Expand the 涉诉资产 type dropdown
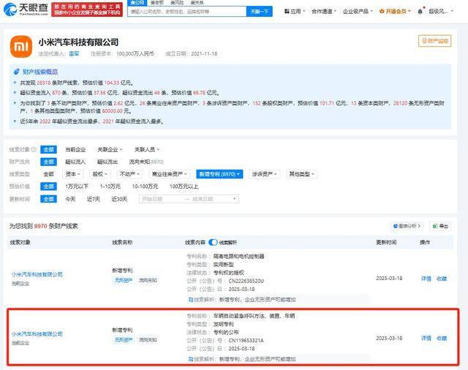This screenshot has width=468, height=370. [x=265, y=174]
